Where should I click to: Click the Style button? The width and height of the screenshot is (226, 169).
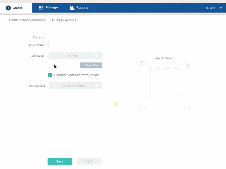[x=89, y=161]
